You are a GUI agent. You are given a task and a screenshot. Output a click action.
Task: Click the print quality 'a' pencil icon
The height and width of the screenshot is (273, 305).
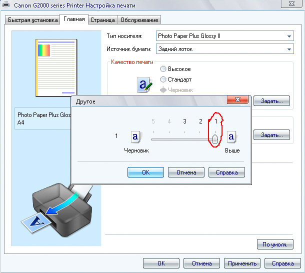144,85
